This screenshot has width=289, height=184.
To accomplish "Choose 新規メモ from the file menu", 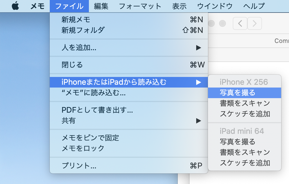I will click(129, 20).
